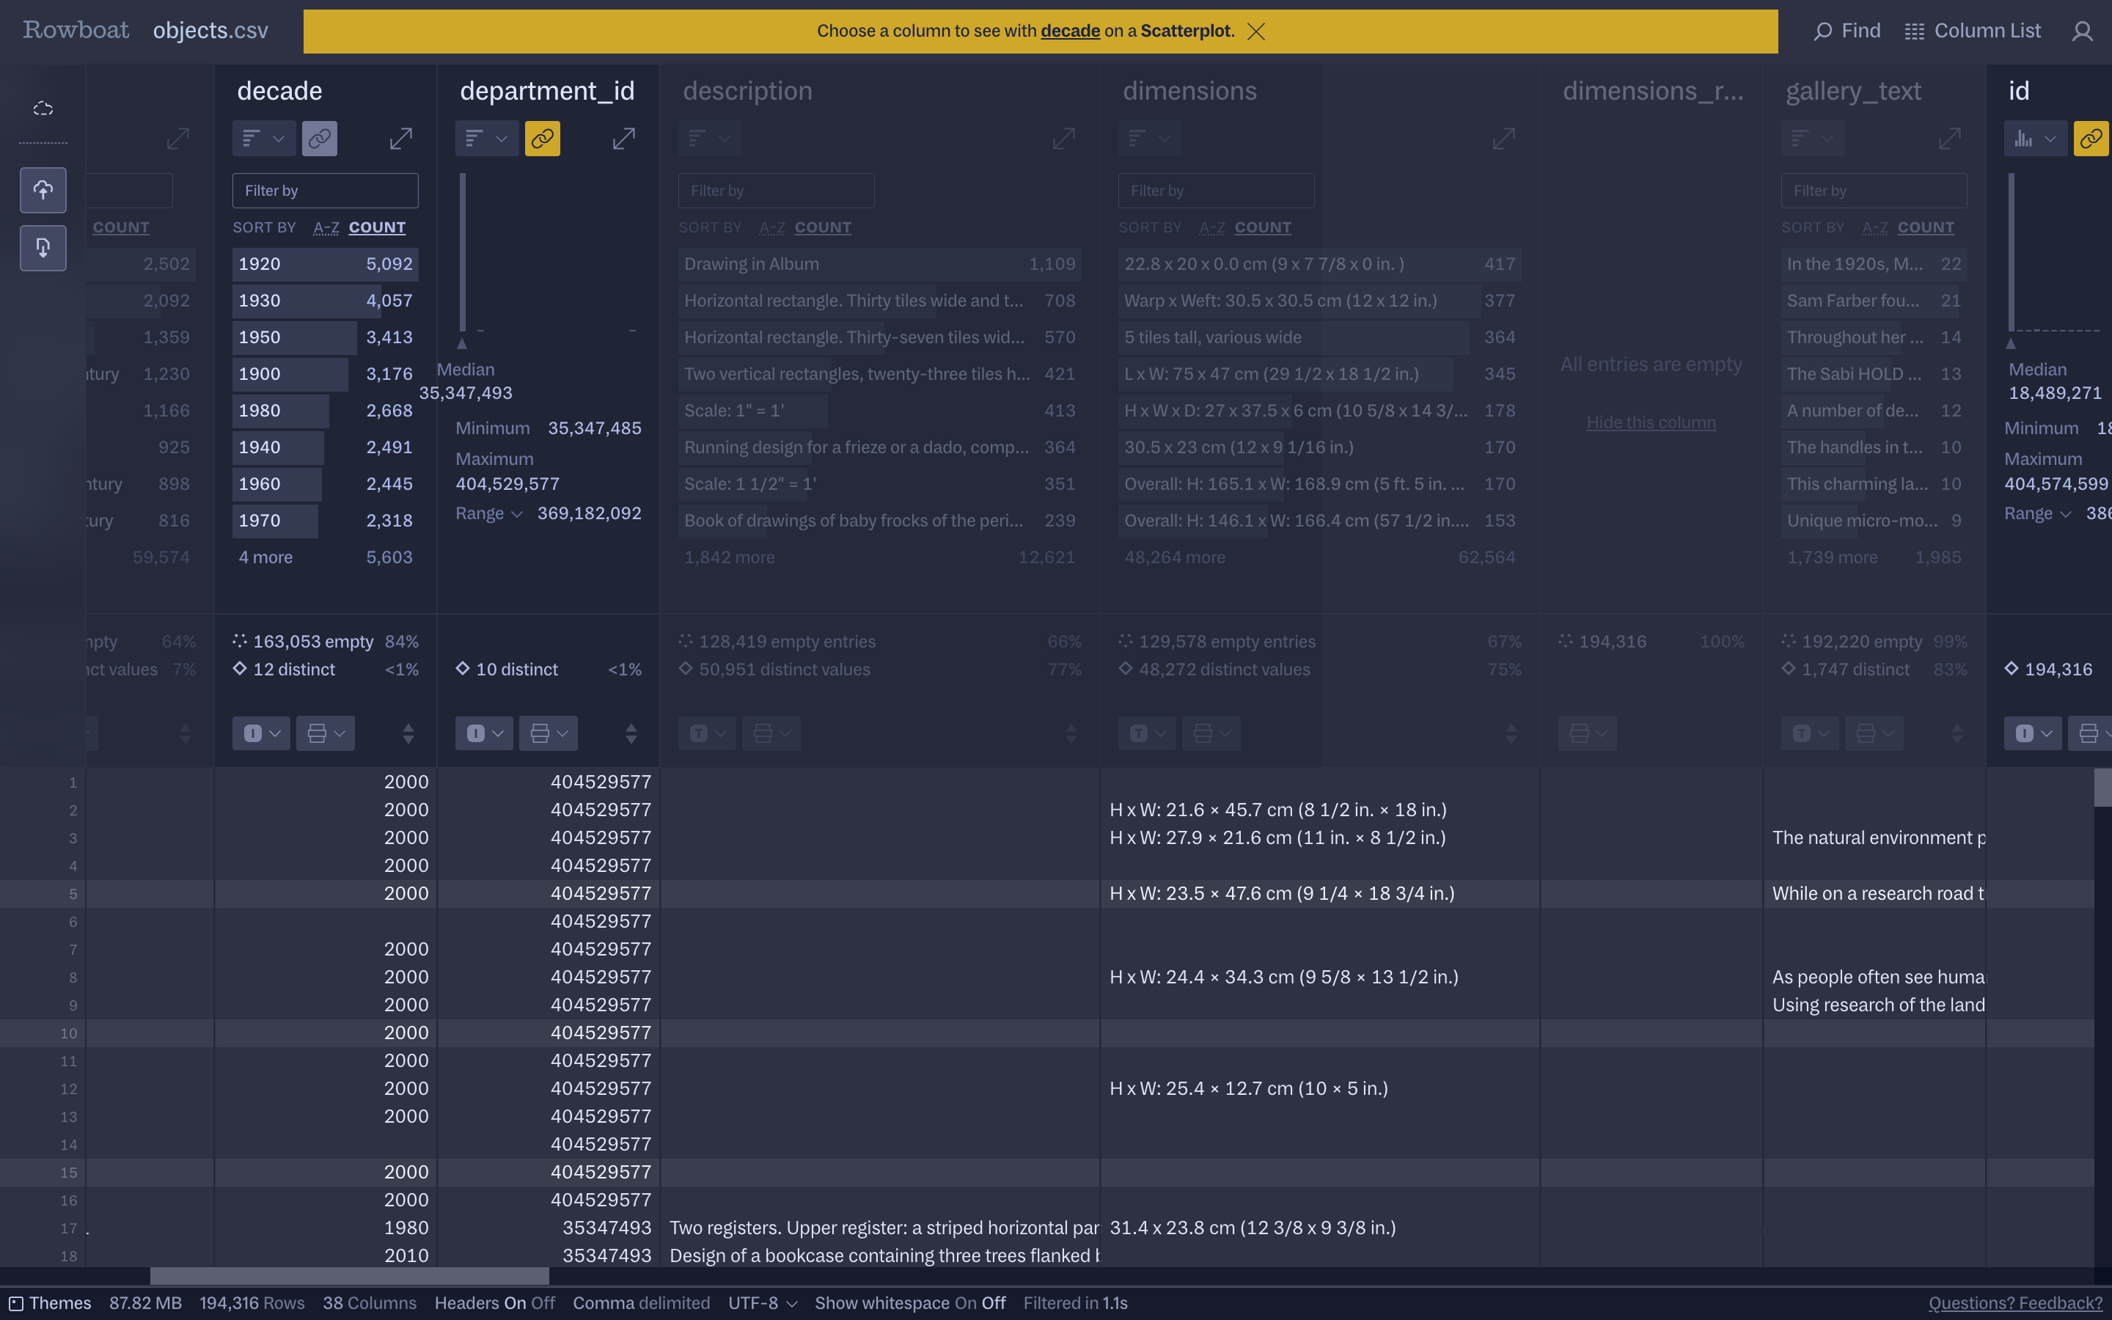Dismiss the scatterplot banner with X

click(1256, 32)
